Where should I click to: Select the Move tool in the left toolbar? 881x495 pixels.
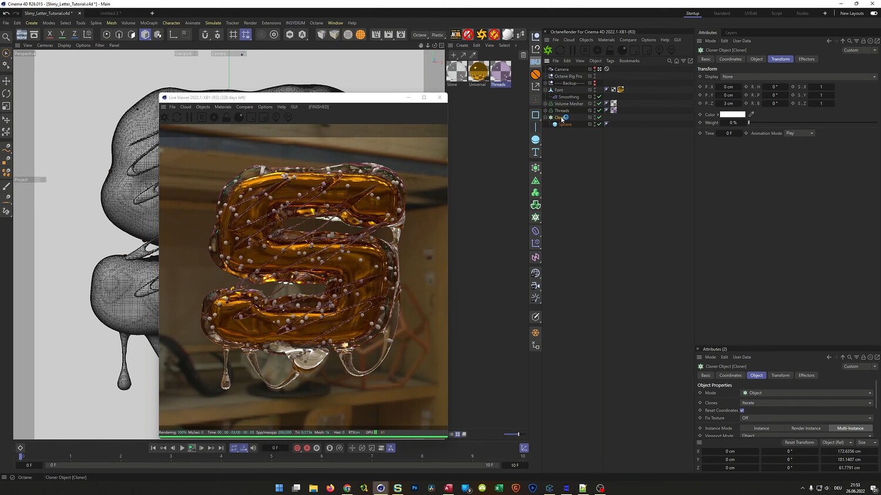pos(6,81)
